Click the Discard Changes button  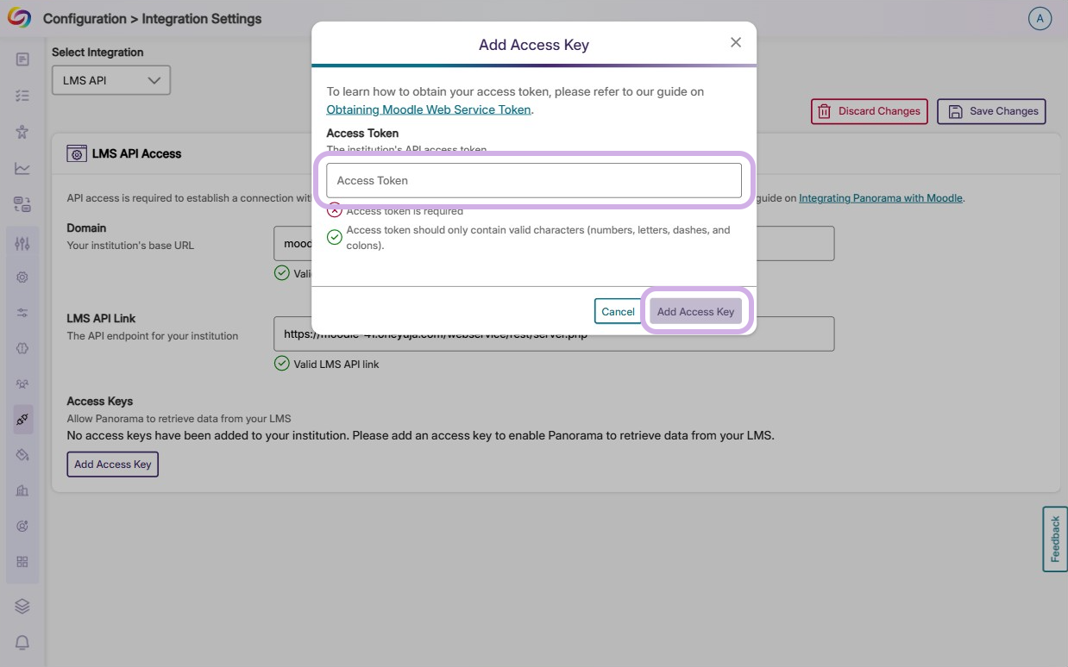click(870, 111)
